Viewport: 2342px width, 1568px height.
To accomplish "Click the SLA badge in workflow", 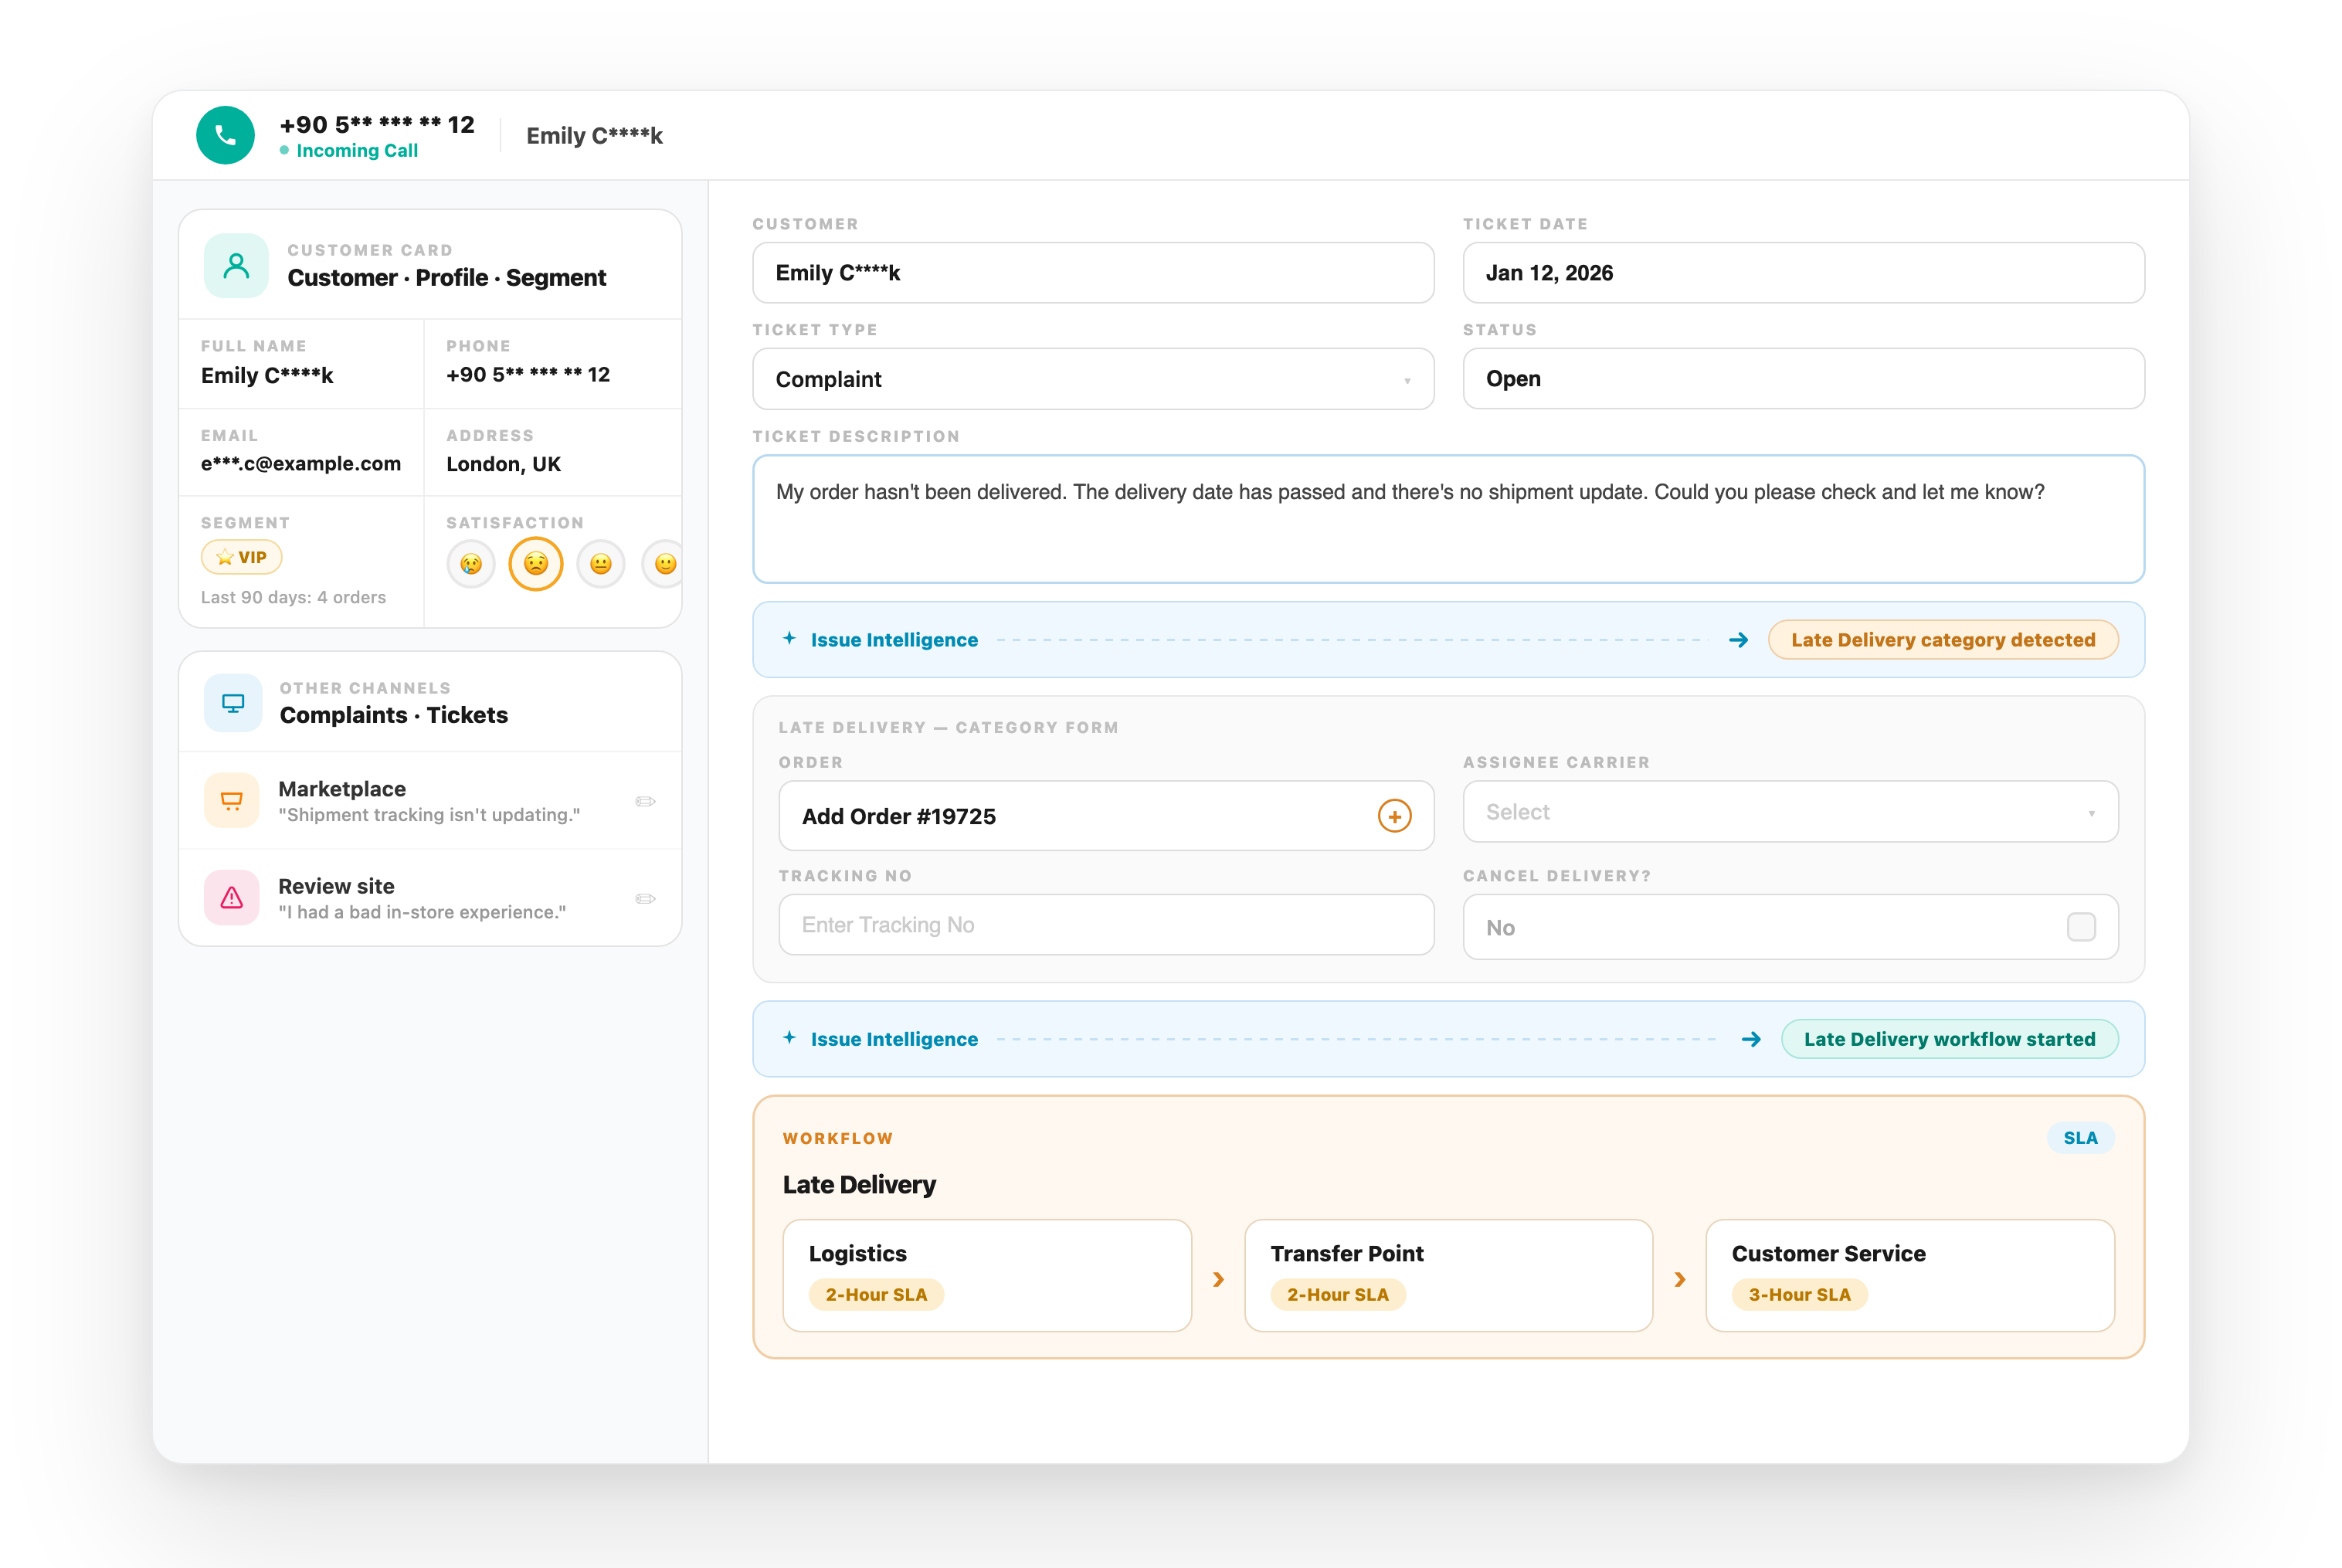I will 2080,1138.
